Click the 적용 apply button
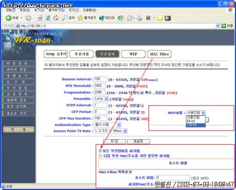236x190 pixels. (18, 130)
